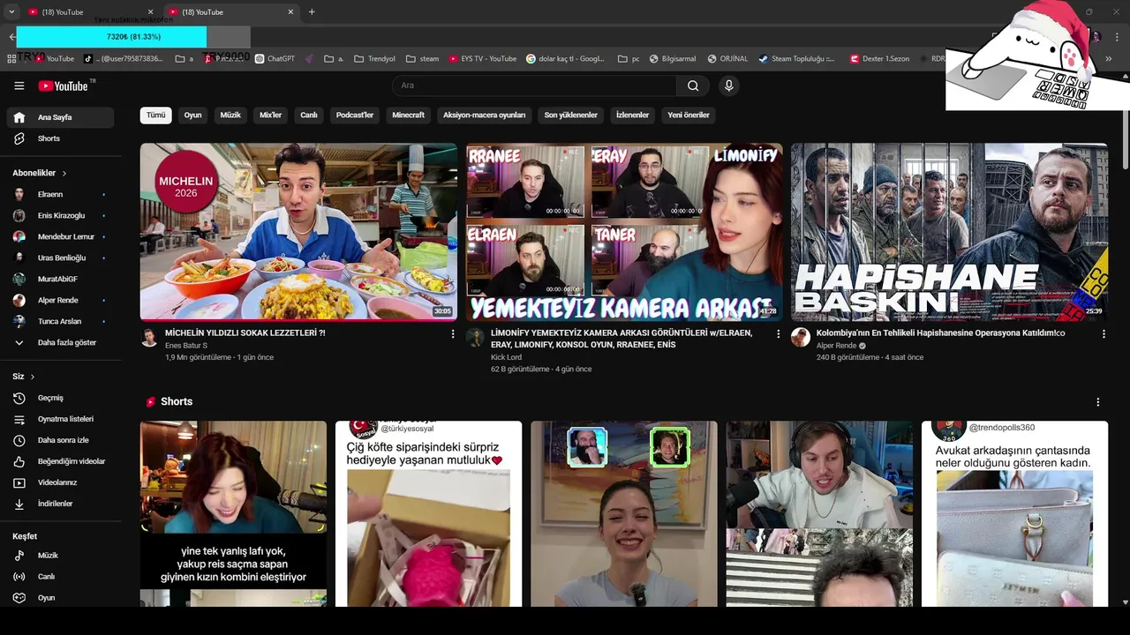
Task: Click the search magnifier button
Action: click(x=693, y=86)
